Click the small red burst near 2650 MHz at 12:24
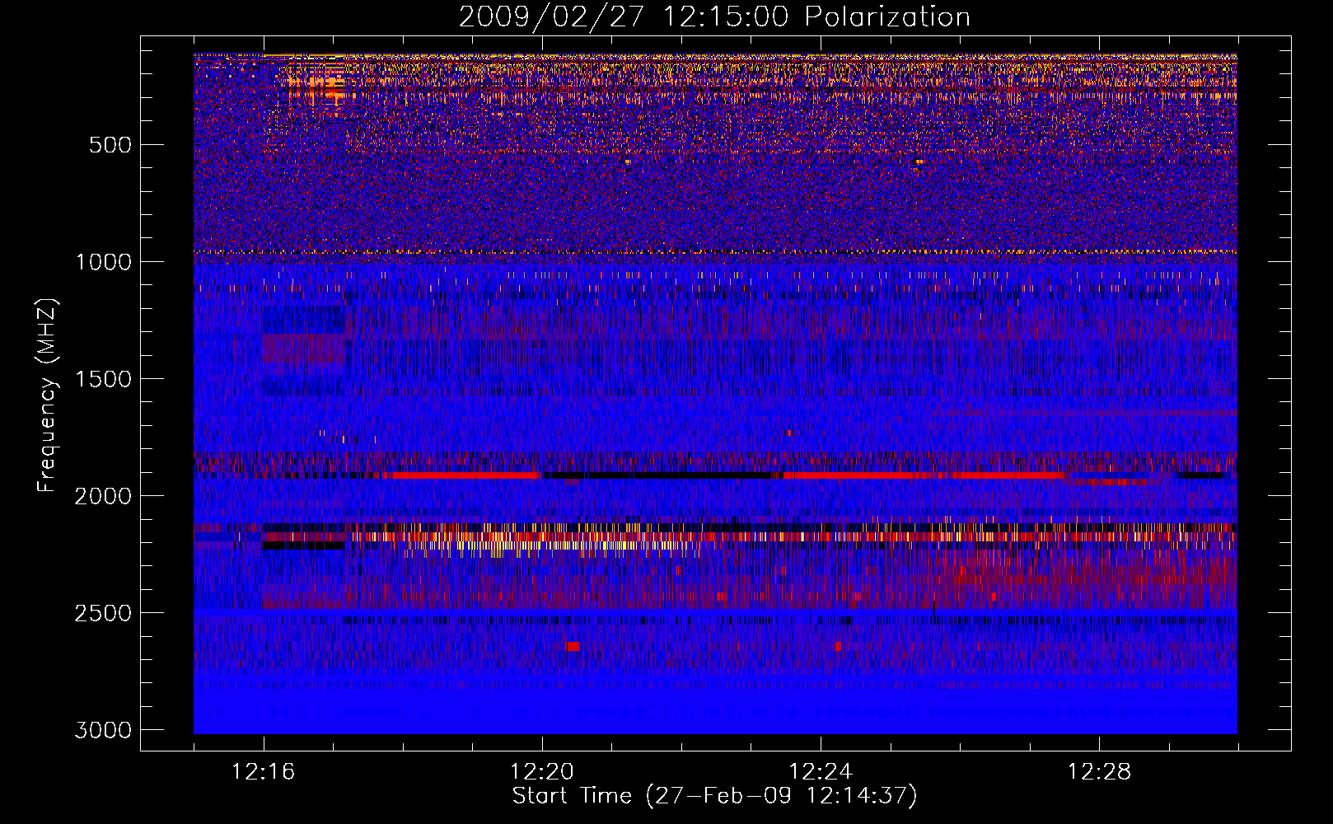 coord(838,646)
